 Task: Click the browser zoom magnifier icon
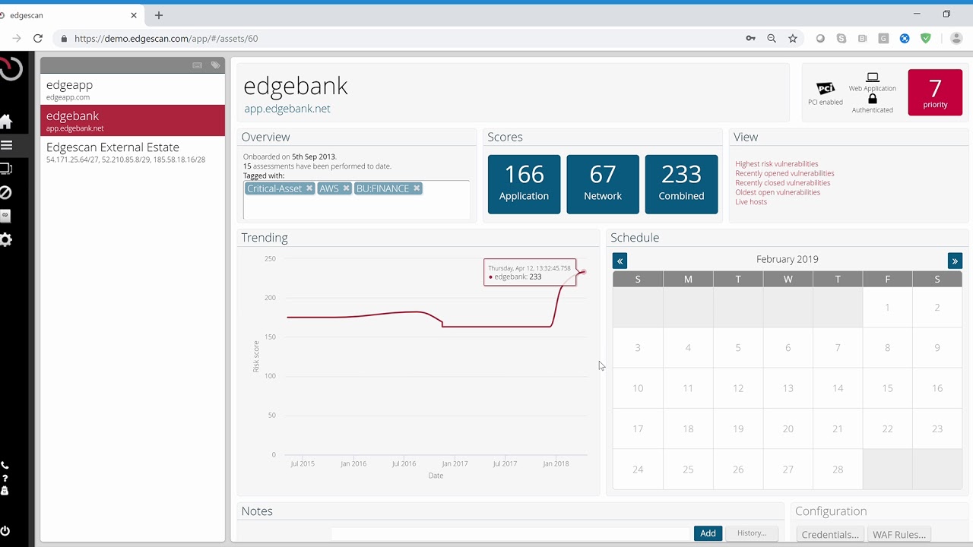[772, 38]
